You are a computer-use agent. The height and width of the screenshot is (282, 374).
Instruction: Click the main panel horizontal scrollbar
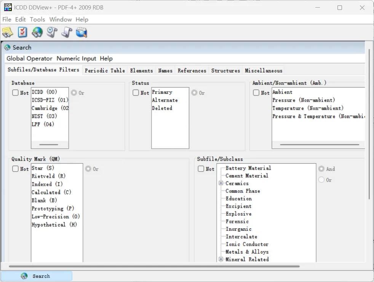tap(154, 266)
